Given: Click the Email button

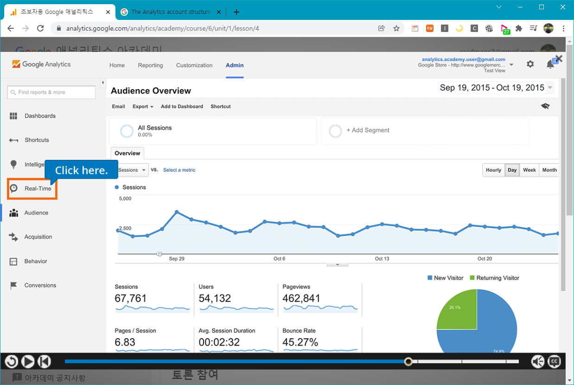Looking at the screenshot, I should coord(119,107).
